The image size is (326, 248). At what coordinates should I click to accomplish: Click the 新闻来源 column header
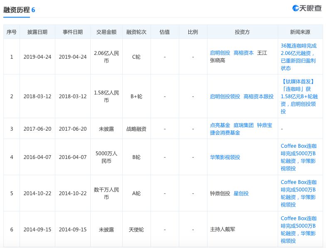pos(300,32)
